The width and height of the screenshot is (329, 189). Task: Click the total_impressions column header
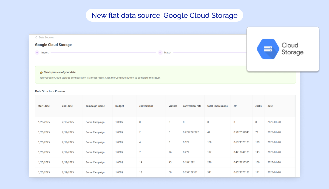[217, 106]
